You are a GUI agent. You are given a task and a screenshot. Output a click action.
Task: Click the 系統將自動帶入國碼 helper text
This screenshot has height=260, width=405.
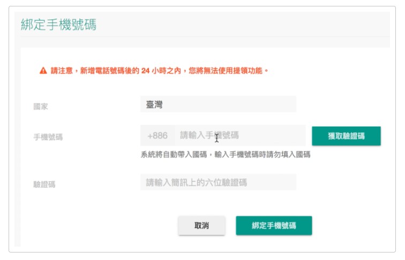174,155
